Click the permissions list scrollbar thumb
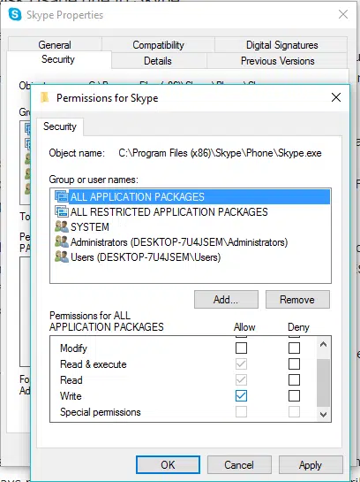 (323, 382)
